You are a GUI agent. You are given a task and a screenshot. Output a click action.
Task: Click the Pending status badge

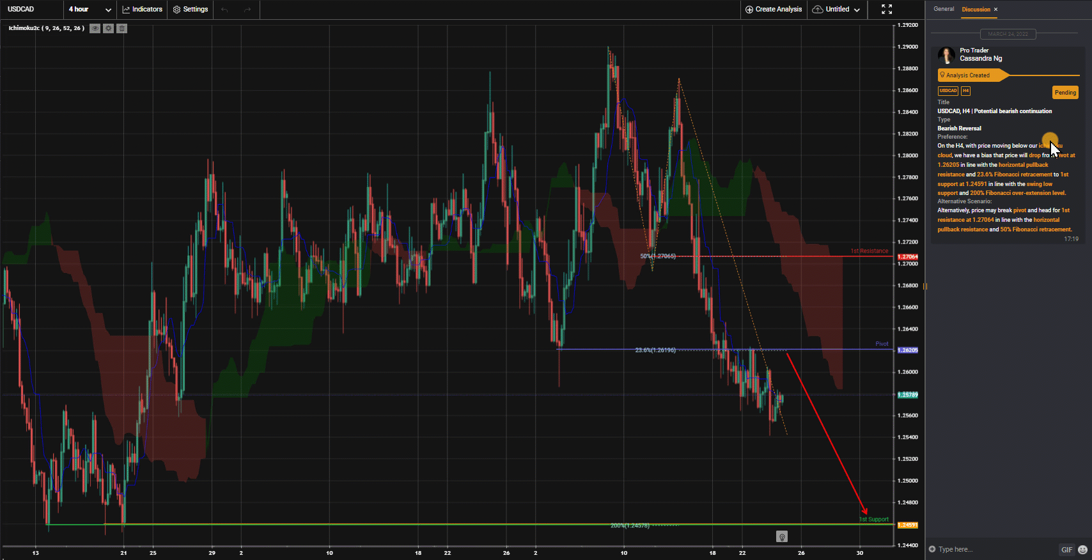click(1065, 93)
